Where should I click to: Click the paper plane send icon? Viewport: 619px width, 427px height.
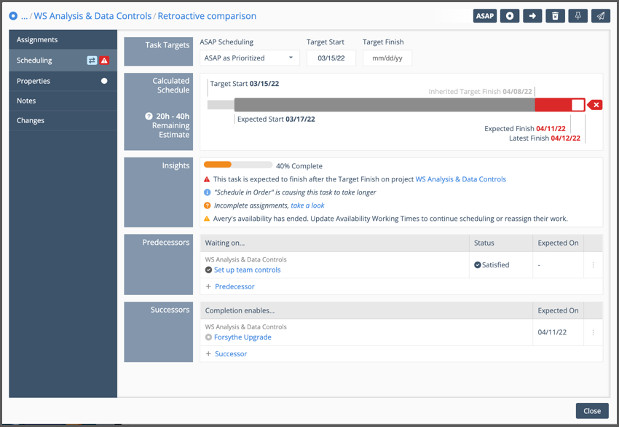[600, 16]
